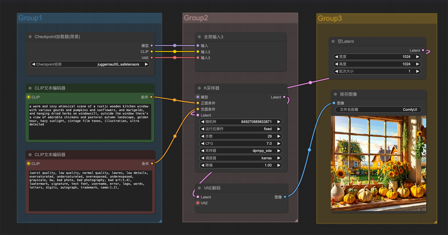Click the Group1 resize corner handle
Viewport: 448px width, 235px height.
[x=160, y=221]
